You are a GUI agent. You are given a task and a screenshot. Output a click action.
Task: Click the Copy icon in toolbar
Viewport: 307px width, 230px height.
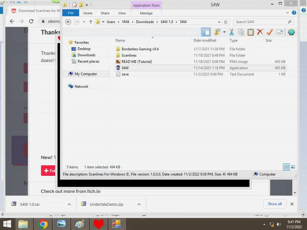point(241,32)
